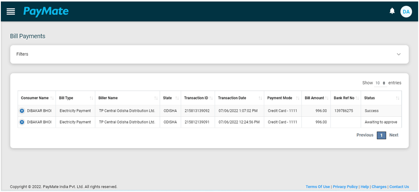Click date 07/06/2022 1:07:02 PM

(x=238, y=111)
